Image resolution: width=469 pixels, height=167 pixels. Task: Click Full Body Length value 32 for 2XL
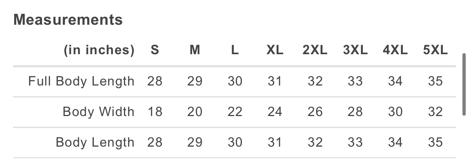[315, 81]
